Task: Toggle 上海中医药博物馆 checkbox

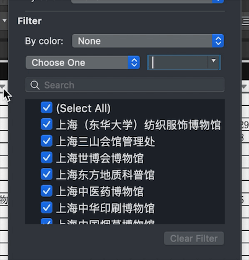Action: [x=46, y=191]
